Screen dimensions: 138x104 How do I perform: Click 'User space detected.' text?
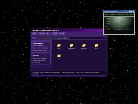click(40, 58)
